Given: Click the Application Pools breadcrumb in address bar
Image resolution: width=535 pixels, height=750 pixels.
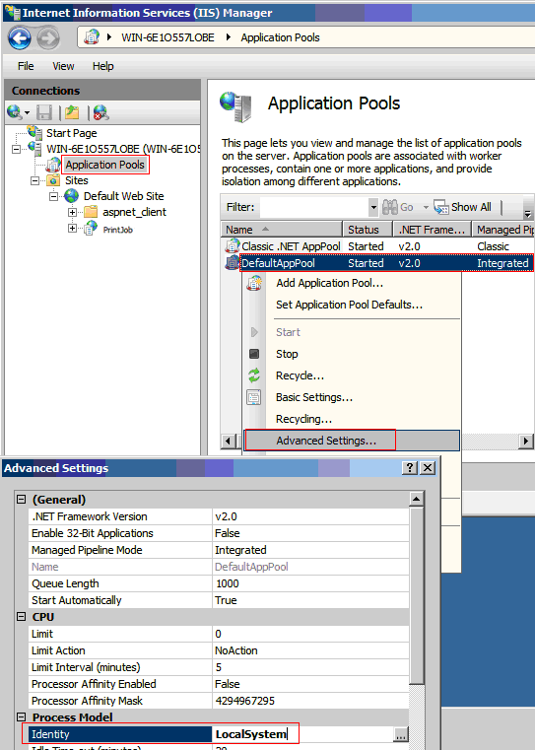Looking at the screenshot, I should coord(280,37).
